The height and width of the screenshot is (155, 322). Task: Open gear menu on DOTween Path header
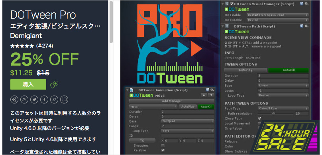[x=306, y=26]
